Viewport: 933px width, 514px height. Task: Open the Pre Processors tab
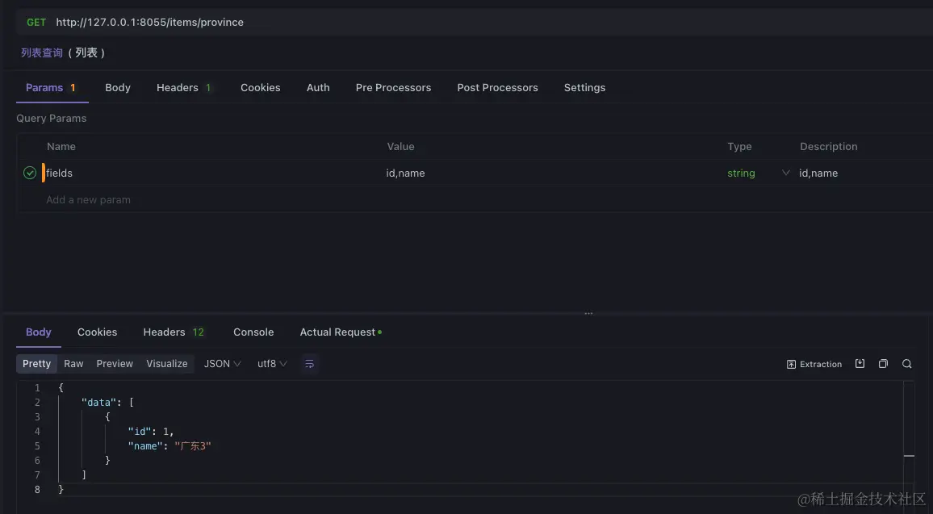393,88
